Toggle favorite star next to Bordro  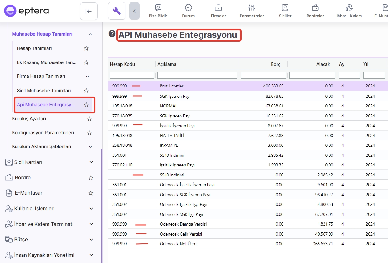[91, 178]
